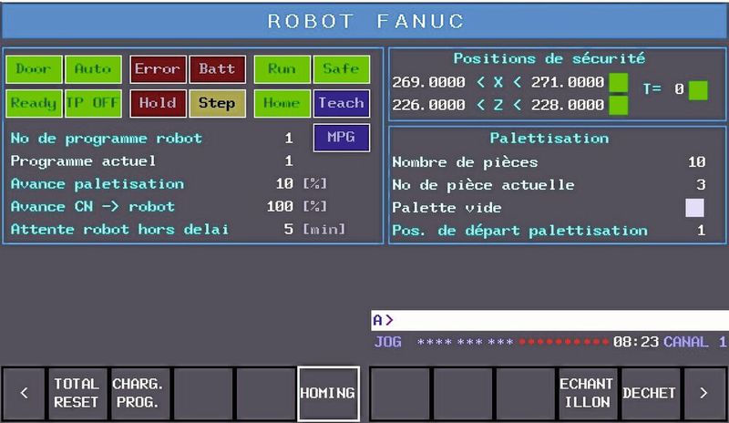Select the DECHET softkey
The width and height of the screenshot is (729, 423).
click(x=650, y=393)
